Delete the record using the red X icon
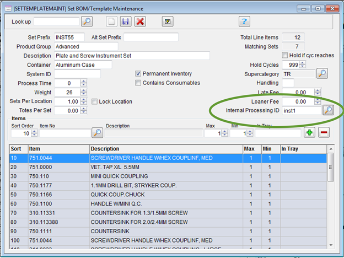This screenshot has width=344, height=258. (140, 21)
